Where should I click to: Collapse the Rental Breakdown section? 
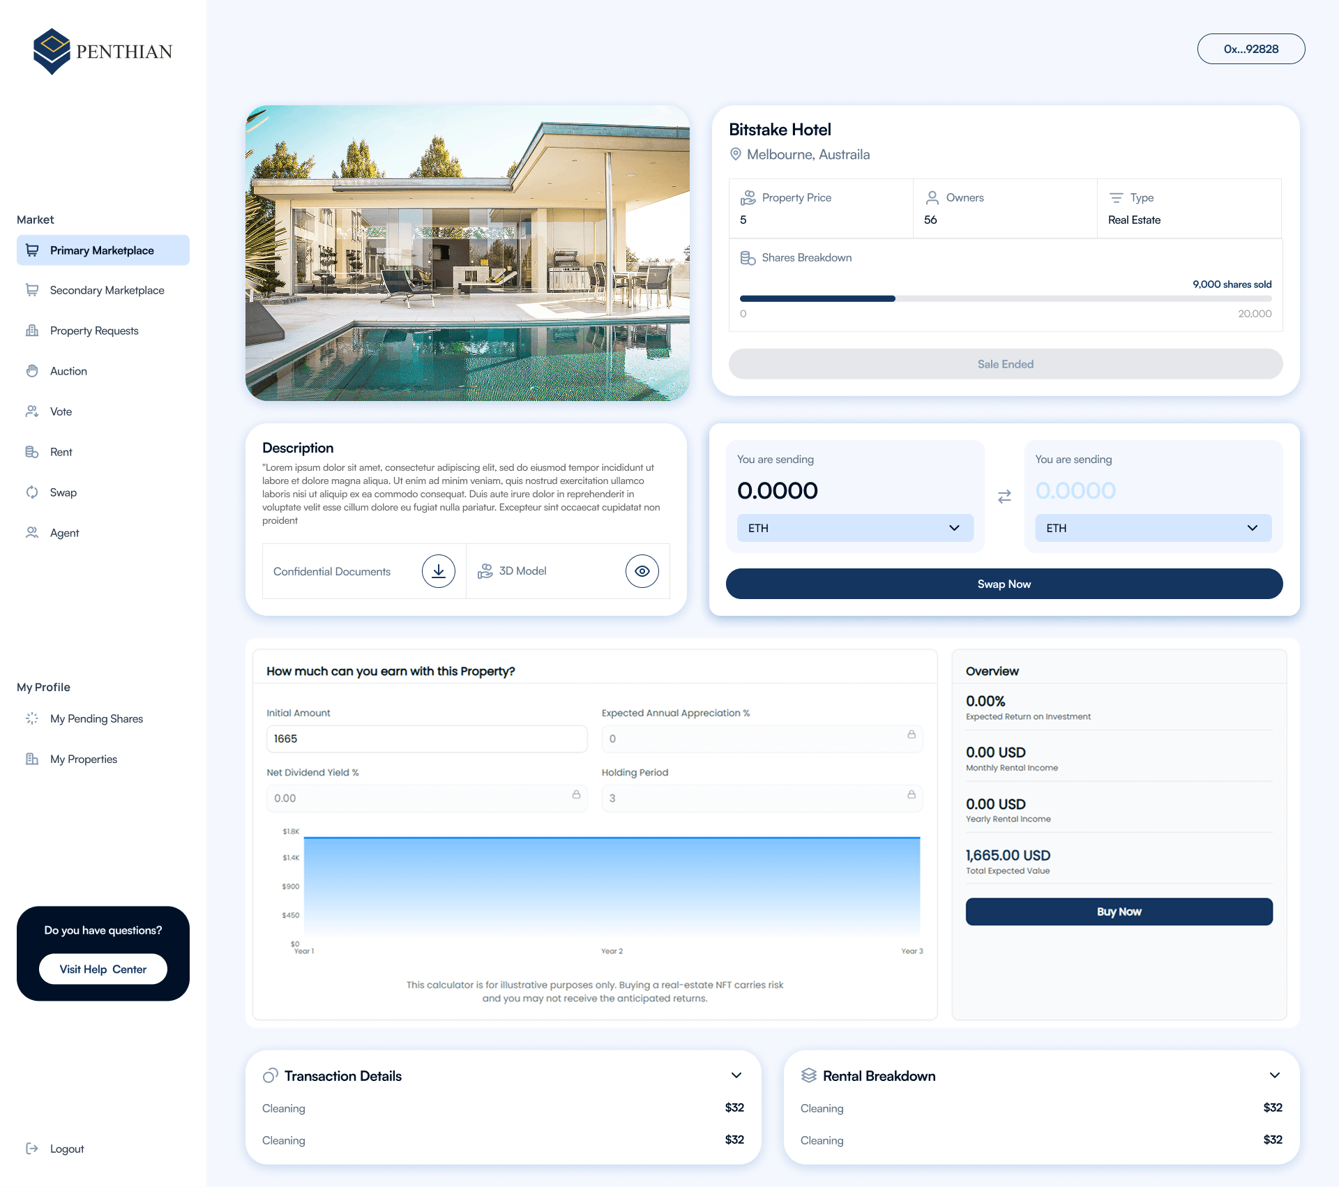coord(1275,1075)
